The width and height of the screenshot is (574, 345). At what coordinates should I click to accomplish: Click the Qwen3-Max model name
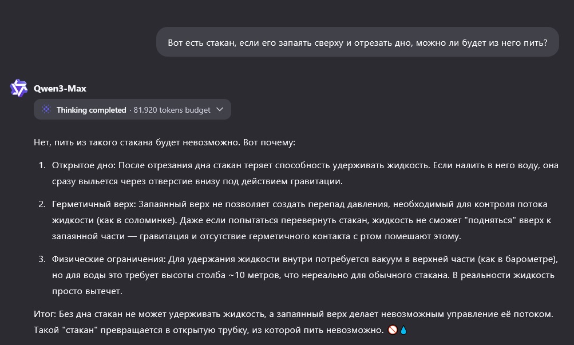click(x=60, y=89)
